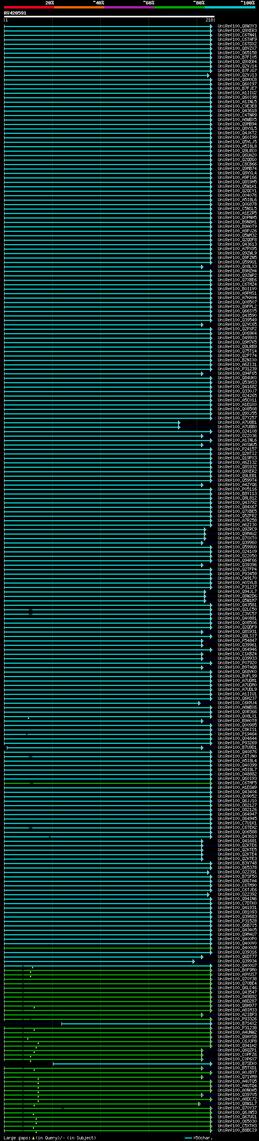259x1141 pixels.
Task: Open hit UniRef100_Q9ZRC9
Action: coord(237,529)
